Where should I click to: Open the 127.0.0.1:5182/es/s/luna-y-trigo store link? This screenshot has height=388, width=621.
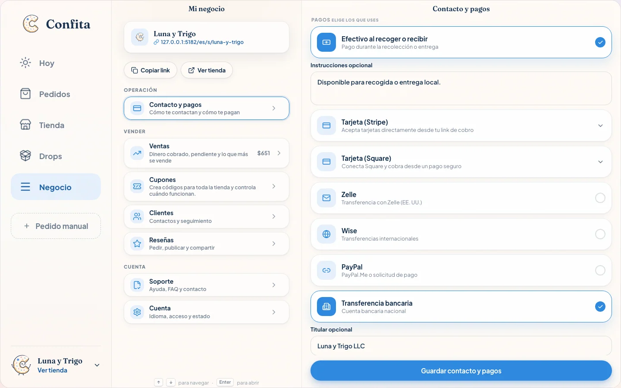tap(198, 42)
